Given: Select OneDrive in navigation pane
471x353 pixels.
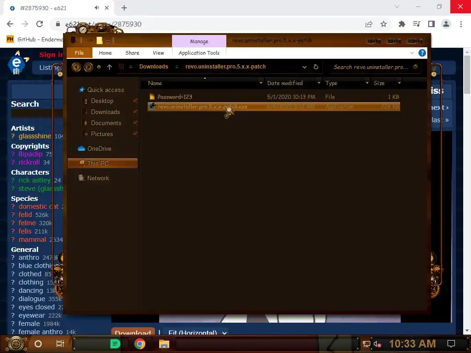Looking at the screenshot, I should [99, 148].
